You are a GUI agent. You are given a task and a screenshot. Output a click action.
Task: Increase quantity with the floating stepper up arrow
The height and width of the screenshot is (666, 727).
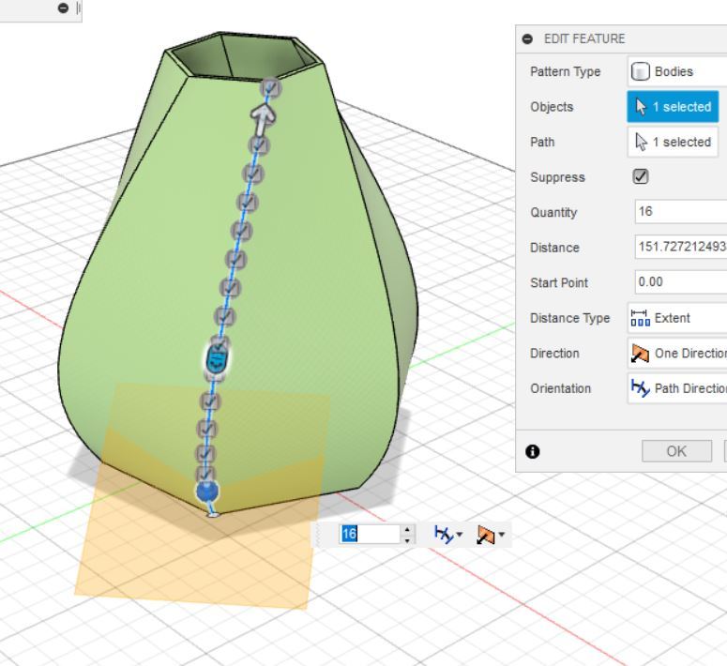pyautogui.click(x=407, y=529)
